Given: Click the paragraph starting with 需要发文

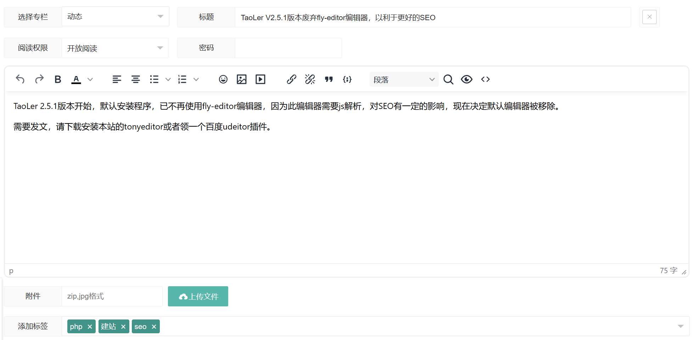Looking at the screenshot, I should [143, 127].
